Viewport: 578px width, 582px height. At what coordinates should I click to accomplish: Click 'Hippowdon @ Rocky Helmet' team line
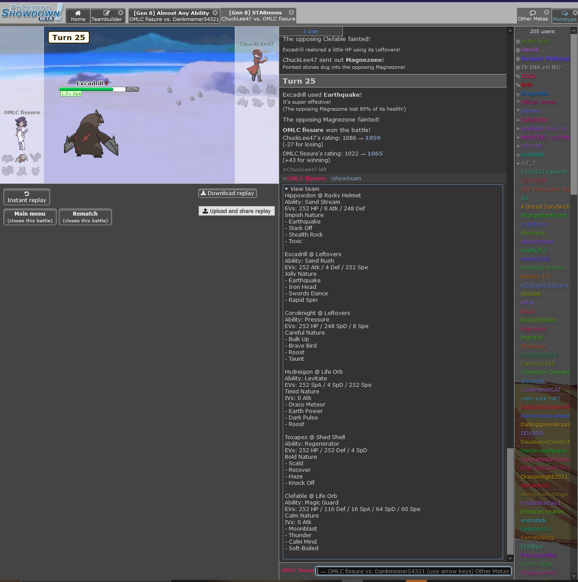point(323,196)
